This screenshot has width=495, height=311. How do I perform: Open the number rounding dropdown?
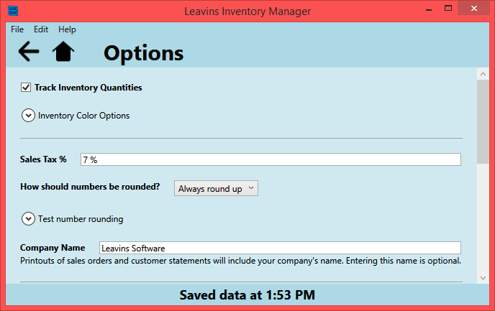pyautogui.click(x=217, y=188)
